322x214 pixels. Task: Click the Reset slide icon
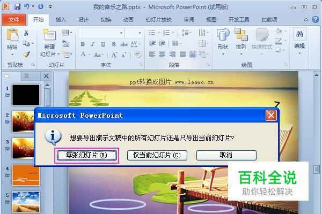65,43
